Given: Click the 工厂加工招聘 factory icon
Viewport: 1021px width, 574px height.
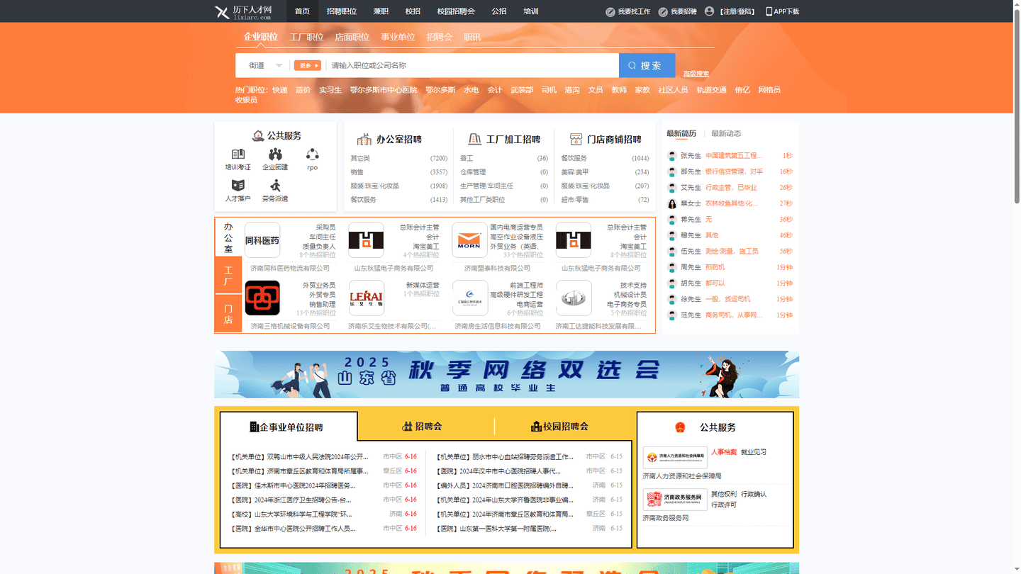Looking at the screenshot, I should [474, 139].
